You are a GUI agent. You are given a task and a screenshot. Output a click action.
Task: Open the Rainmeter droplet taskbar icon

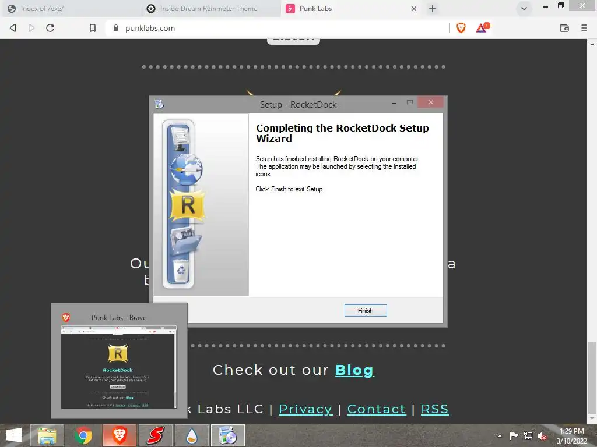pyautogui.click(x=192, y=435)
